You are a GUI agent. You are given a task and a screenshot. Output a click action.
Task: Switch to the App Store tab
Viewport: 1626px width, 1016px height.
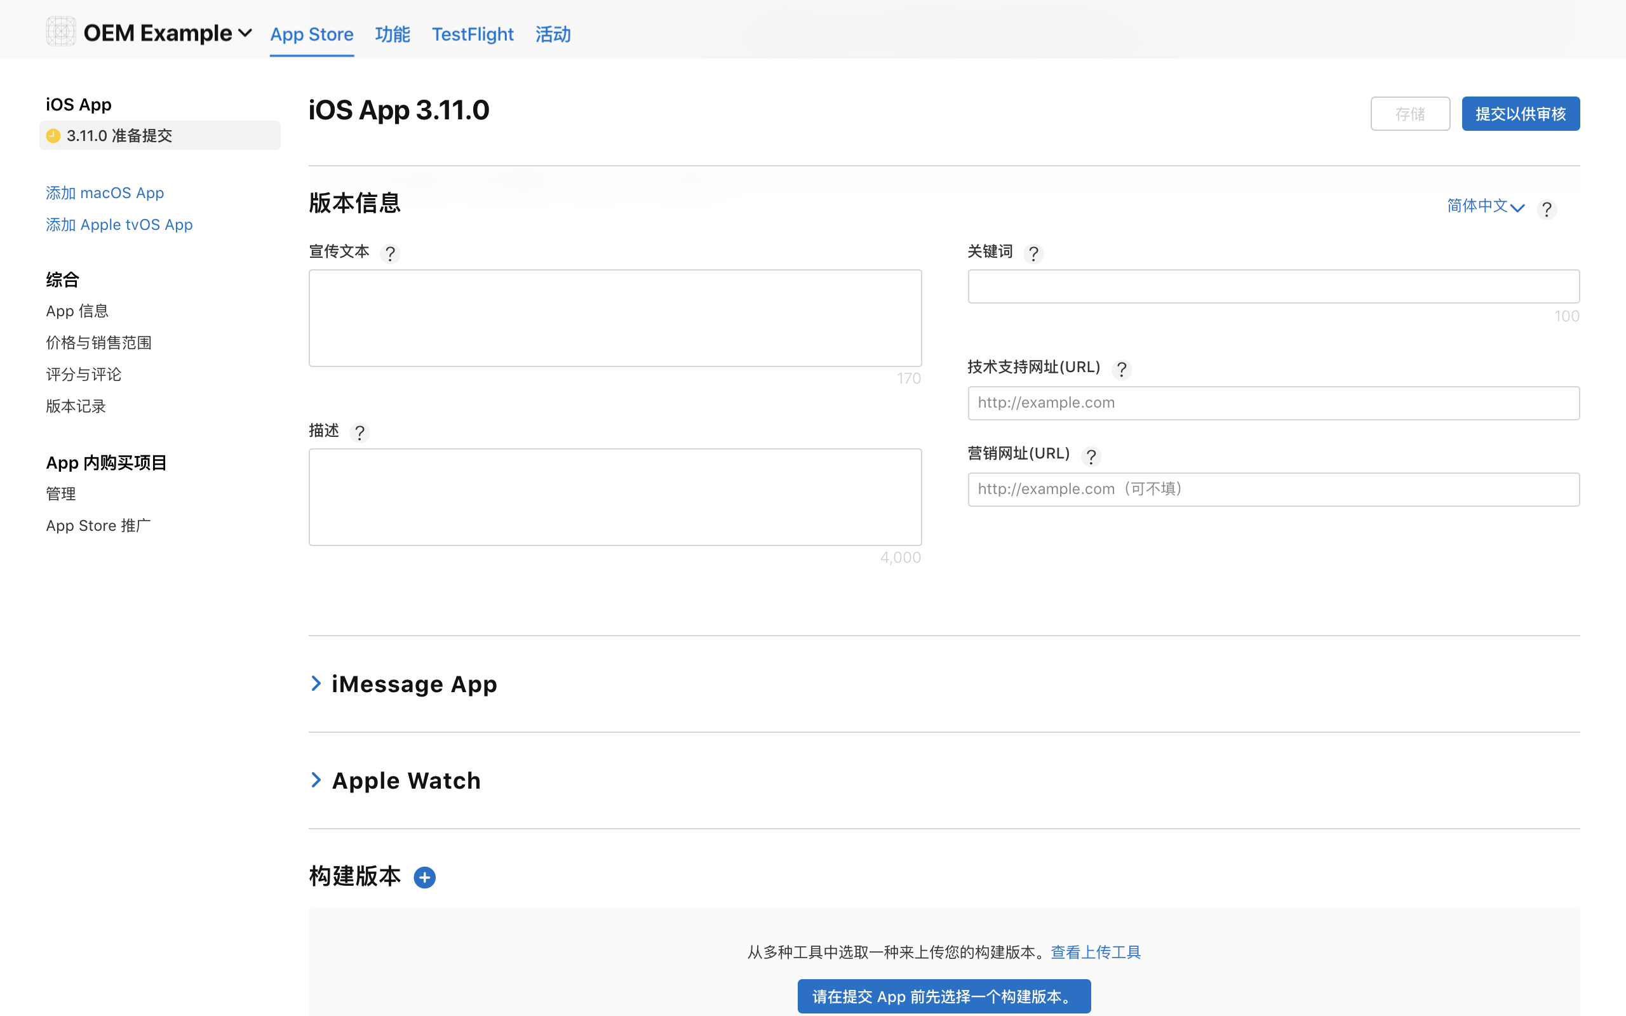point(312,34)
